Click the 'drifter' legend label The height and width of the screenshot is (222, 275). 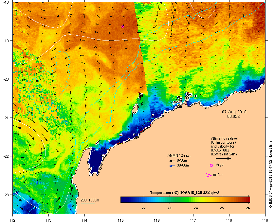[x=218, y=175]
